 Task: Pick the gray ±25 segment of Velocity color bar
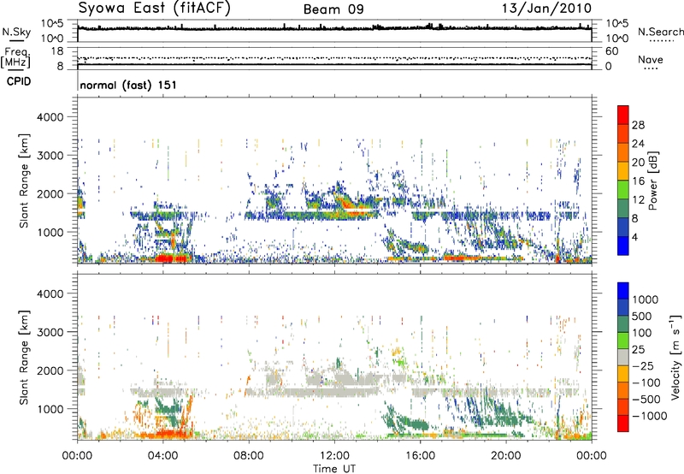(623, 357)
